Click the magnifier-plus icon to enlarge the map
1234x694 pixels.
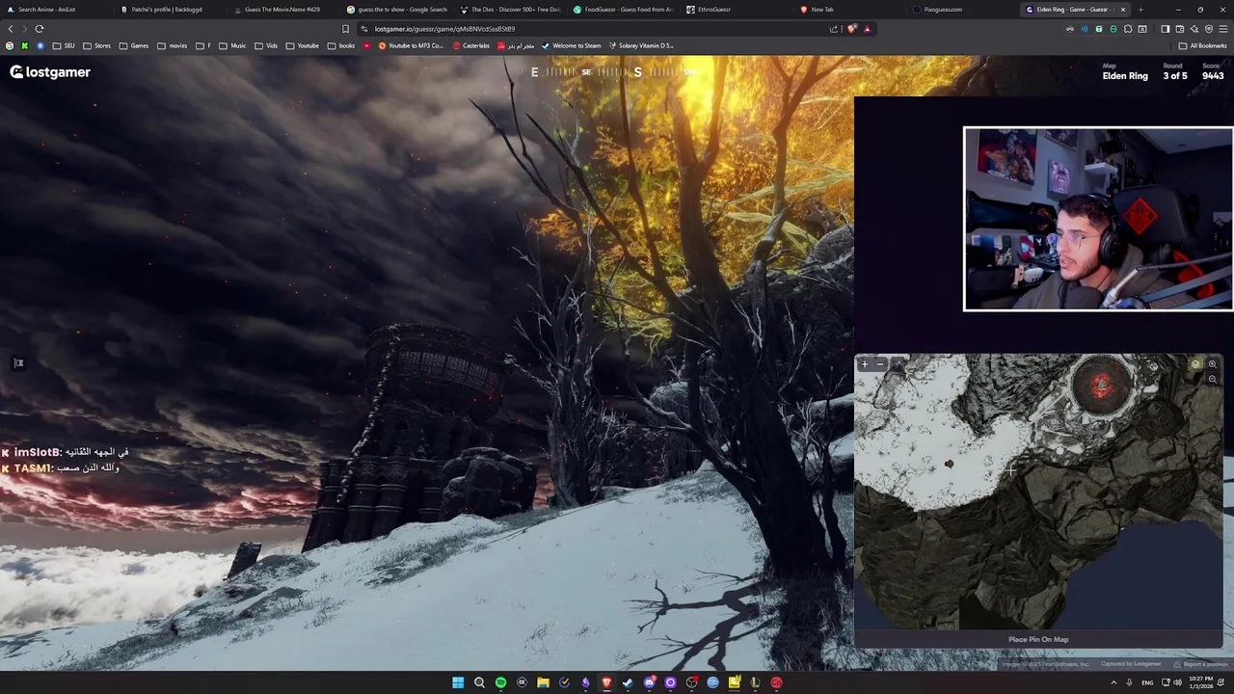point(1213,364)
